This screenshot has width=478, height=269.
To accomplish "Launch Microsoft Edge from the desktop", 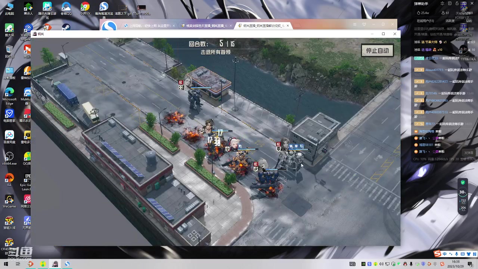I will pos(9,96).
